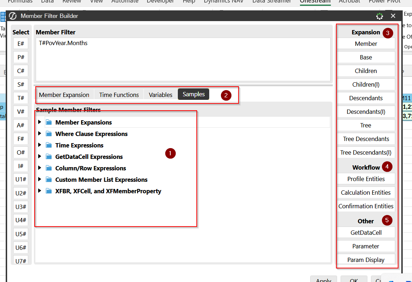
Task: Select the C# consolidation dimension token
Action: pos(20,70)
